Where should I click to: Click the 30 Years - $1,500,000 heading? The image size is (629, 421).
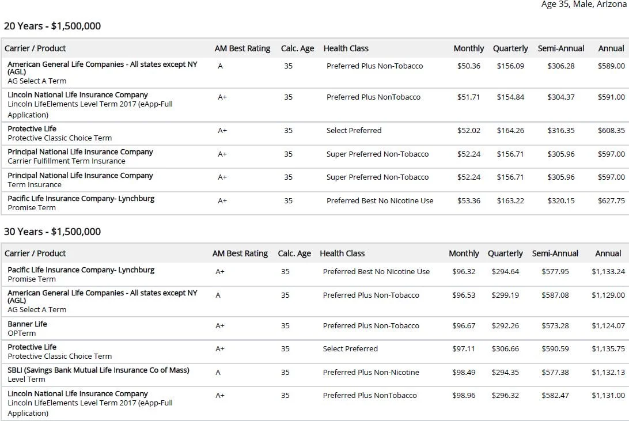(52, 232)
